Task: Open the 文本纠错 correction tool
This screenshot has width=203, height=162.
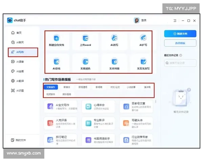Action: point(115,62)
